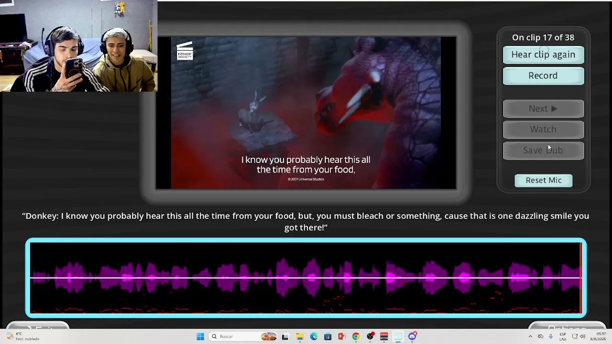
Task: Click the Binge Society logo on the clip
Action: tap(185, 51)
